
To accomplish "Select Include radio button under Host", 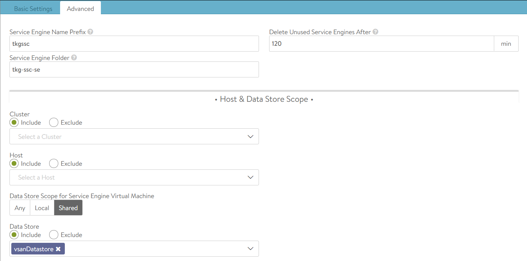I will pos(15,164).
